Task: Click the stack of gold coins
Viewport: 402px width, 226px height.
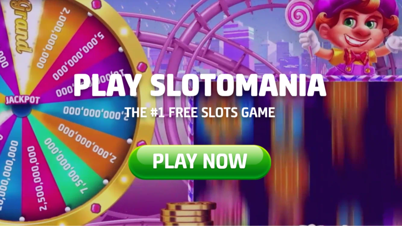Action: coord(188,214)
